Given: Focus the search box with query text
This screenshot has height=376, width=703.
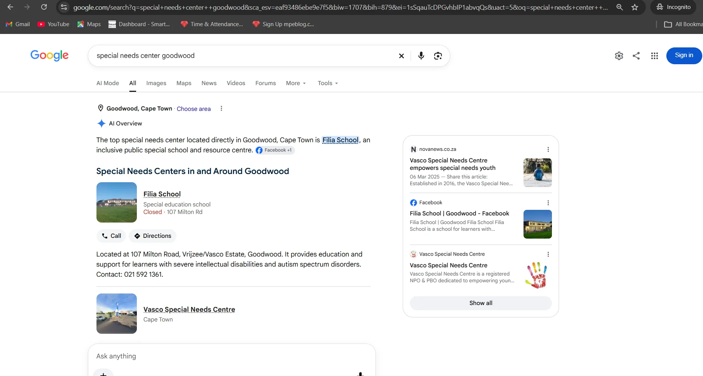Looking at the screenshot, I should point(243,56).
